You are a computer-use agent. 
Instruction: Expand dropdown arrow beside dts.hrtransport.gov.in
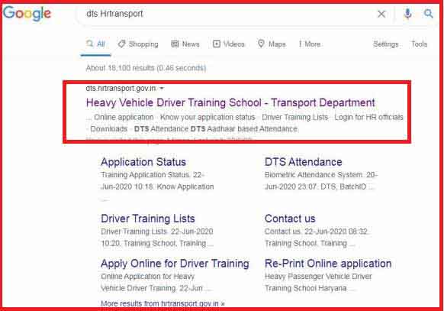tap(162, 89)
